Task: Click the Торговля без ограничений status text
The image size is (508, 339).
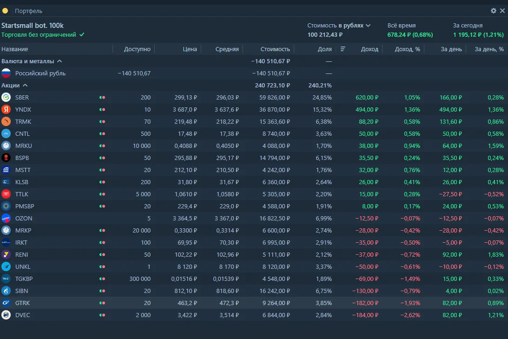Action: pyautogui.click(x=39, y=35)
